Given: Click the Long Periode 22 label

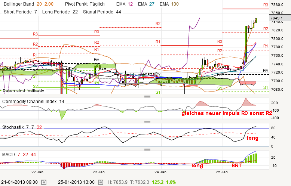Looking at the screenshot, I should point(60,12).
